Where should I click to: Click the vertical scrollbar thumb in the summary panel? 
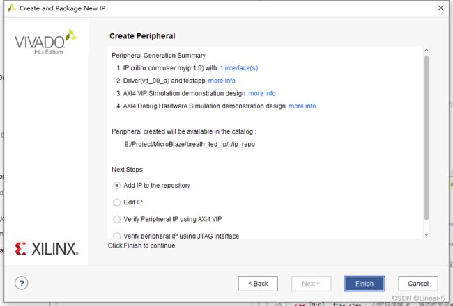click(427, 138)
